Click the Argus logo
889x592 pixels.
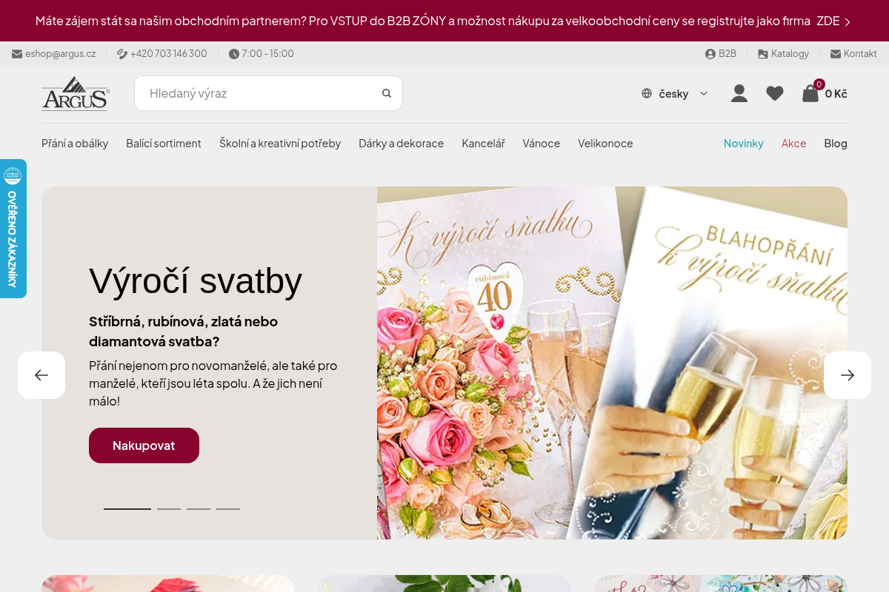tap(76, 93)
